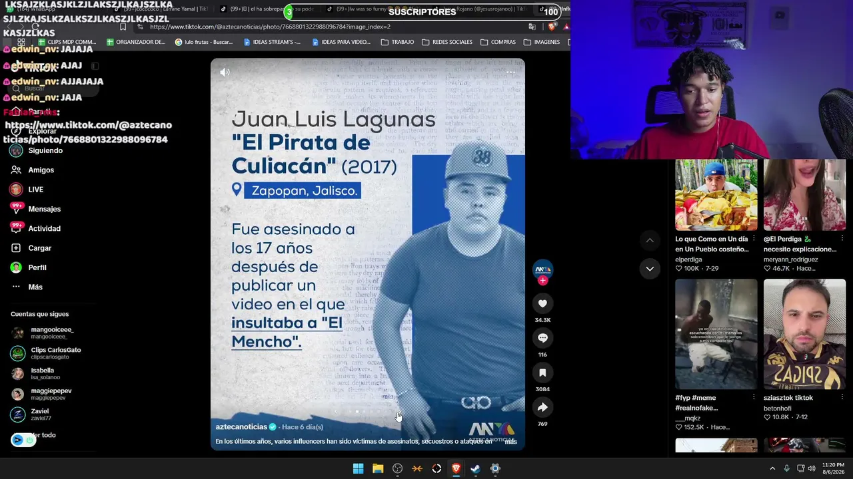The height and width of the screenshot is (479, 853).
Task: Open the LIVE section in the sidebar
Action: 27,190
